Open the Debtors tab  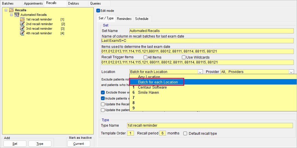[73, 3]
